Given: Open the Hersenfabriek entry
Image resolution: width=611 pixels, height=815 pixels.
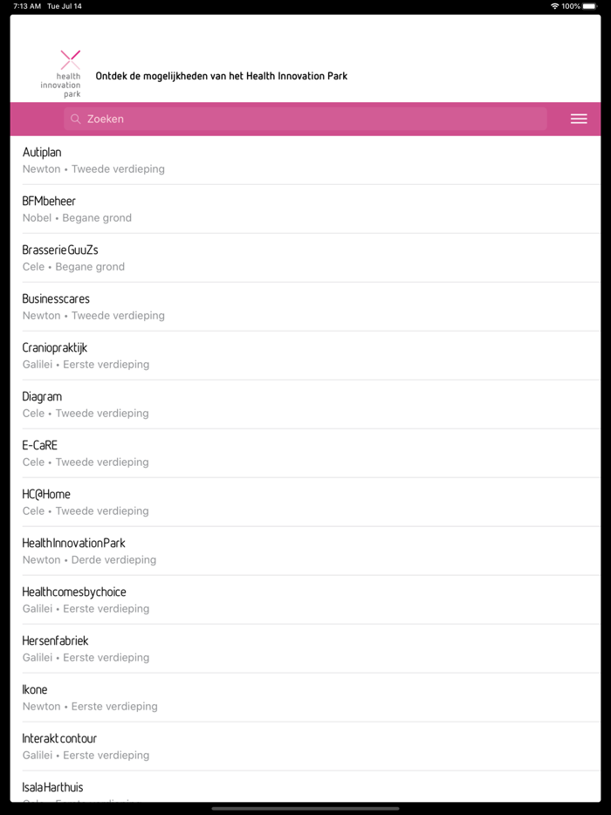Looking at the screenshot, I should click(305, 648).
